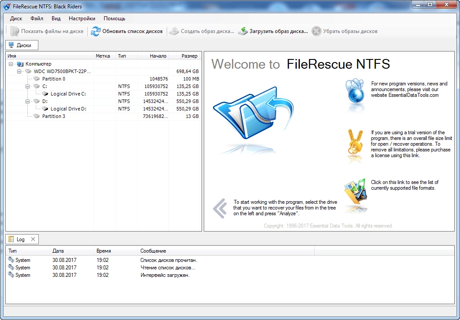Collapse the D: partition node
This screenshot has width=460, height=320.
(28, 101)
